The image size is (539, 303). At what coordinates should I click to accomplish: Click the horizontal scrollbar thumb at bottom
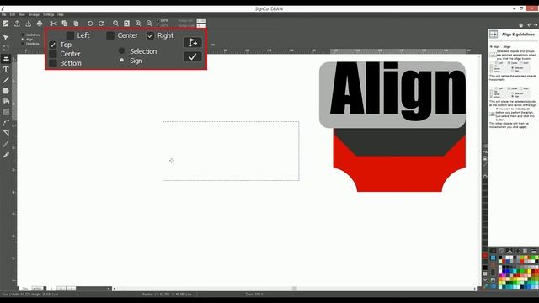point(294,288)
